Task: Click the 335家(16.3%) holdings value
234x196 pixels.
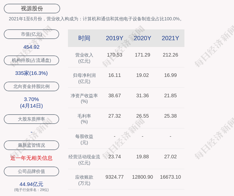Action: pyautogui.click(x=31, y=73)
